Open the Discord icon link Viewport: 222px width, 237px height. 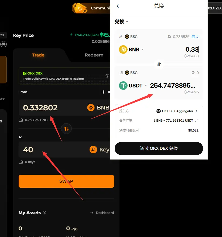pyautogui.click(x=4, y=44)
